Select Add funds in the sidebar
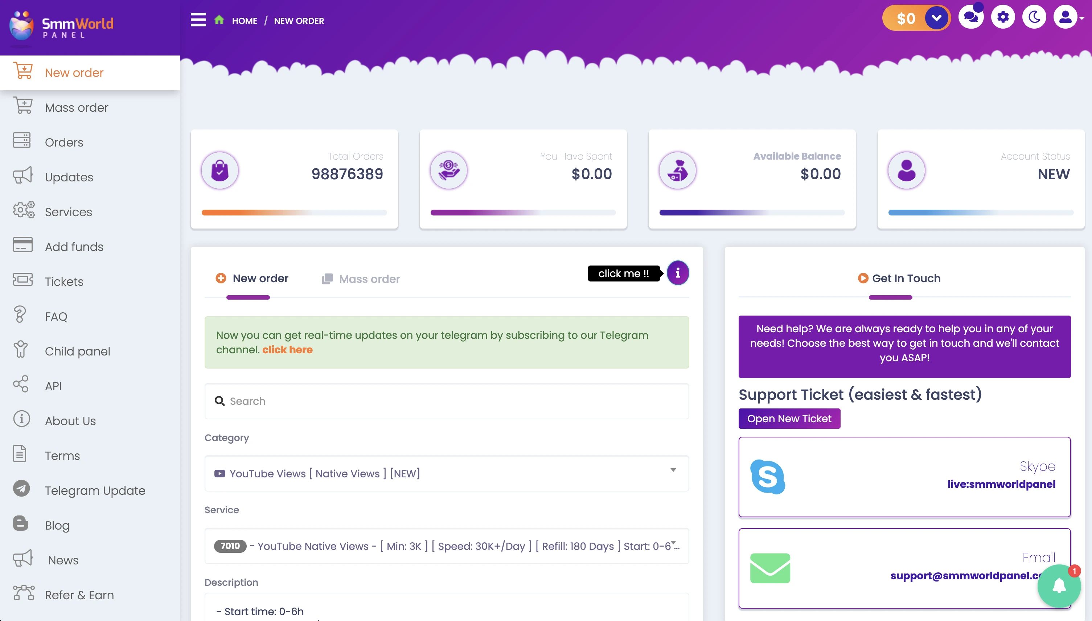1092x621 pixels. pos(74,247)
